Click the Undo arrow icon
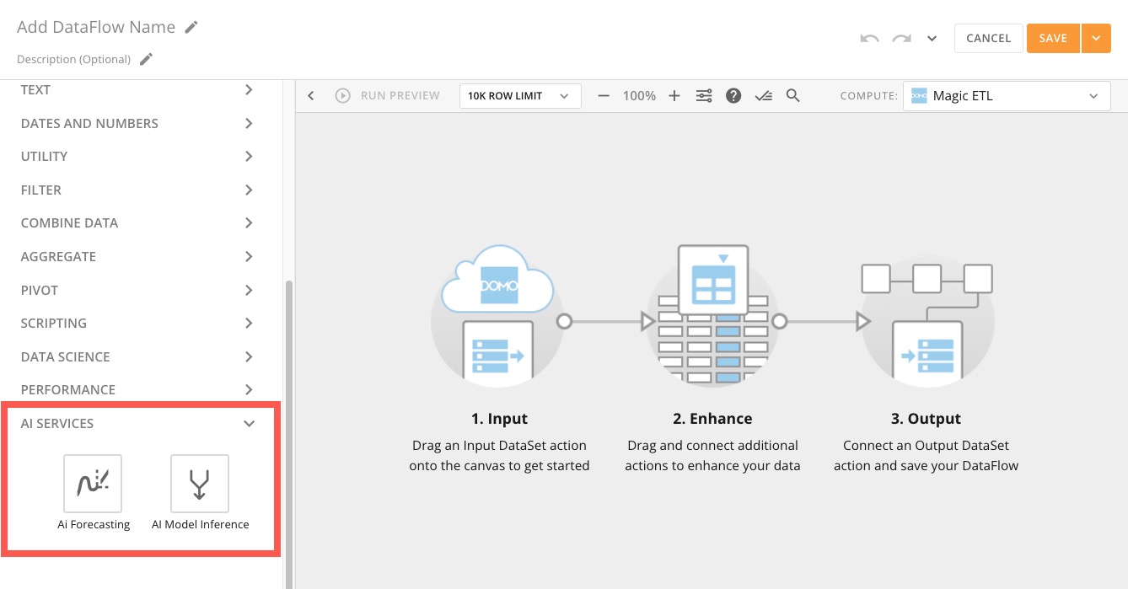1128x589 pixels. pyautogui.click(x=868, y=38)
